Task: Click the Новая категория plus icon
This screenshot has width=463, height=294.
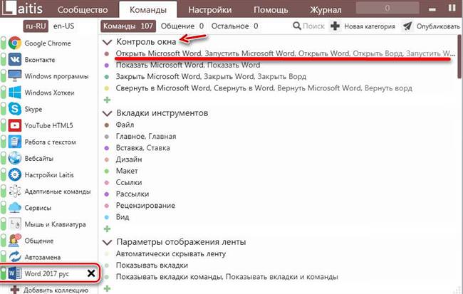Action: pos(335,26)
